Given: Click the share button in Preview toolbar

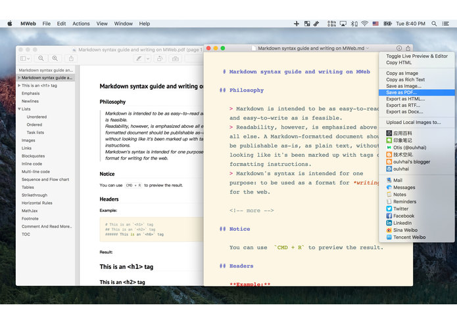Looking at the screenshot, I should point(71,58).
